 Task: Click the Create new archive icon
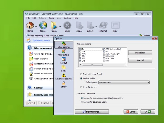tap(31, 54)
